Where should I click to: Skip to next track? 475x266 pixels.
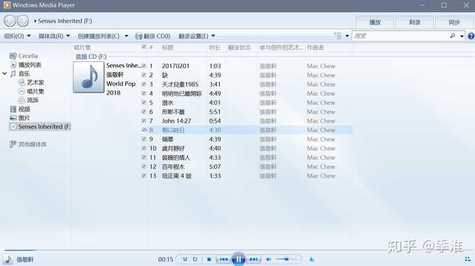[x=253, y=259]
